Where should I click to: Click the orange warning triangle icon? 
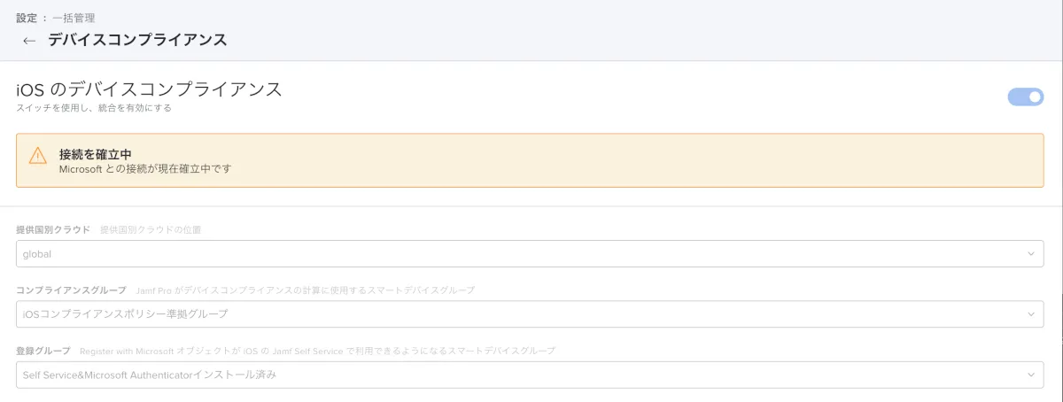(x=37, y=156)
